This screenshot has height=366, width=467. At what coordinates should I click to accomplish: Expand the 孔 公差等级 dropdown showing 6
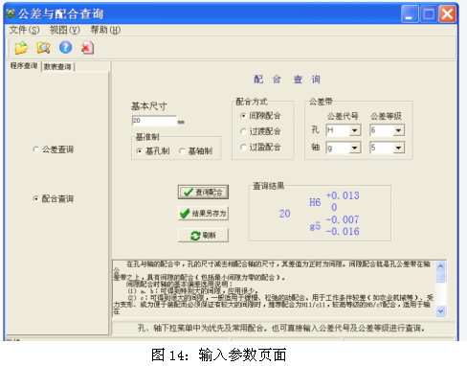click(398, 130)
